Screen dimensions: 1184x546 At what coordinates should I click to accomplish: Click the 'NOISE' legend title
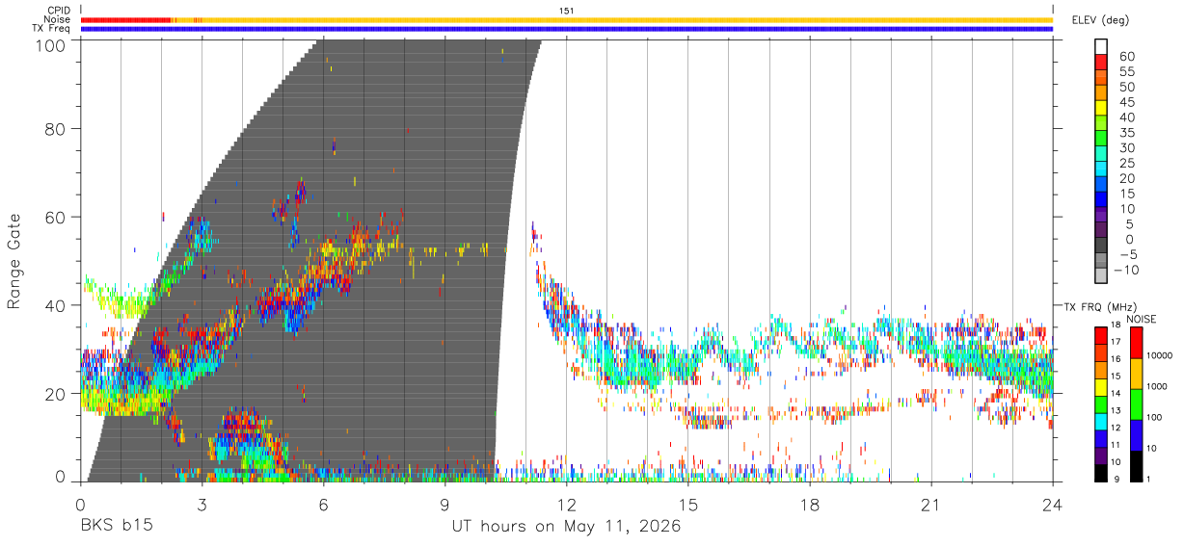pyautogui.click(x=1142, y=319)
